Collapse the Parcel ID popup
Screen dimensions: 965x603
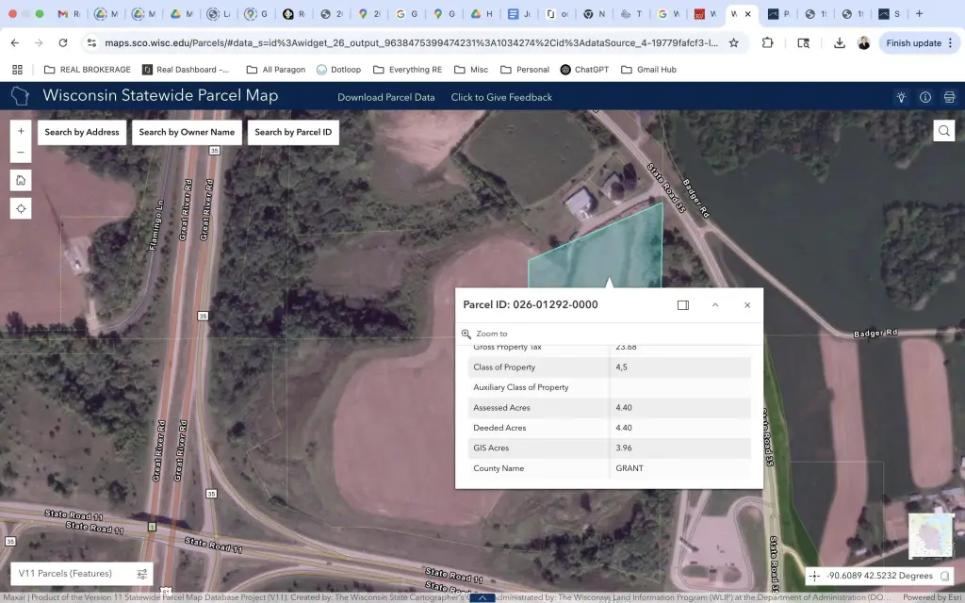pyautogui.click(x=715, y=305)
